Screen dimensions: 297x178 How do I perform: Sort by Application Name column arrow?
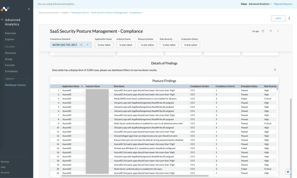82,86
